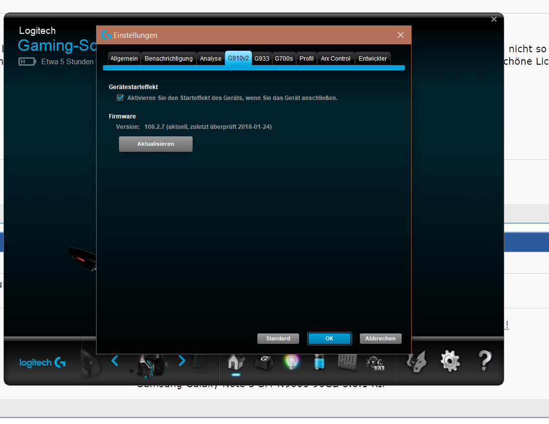Select the mouse device thumbnail
The height and width of the screenshot is (424, 549).
[x=91, y=364]
